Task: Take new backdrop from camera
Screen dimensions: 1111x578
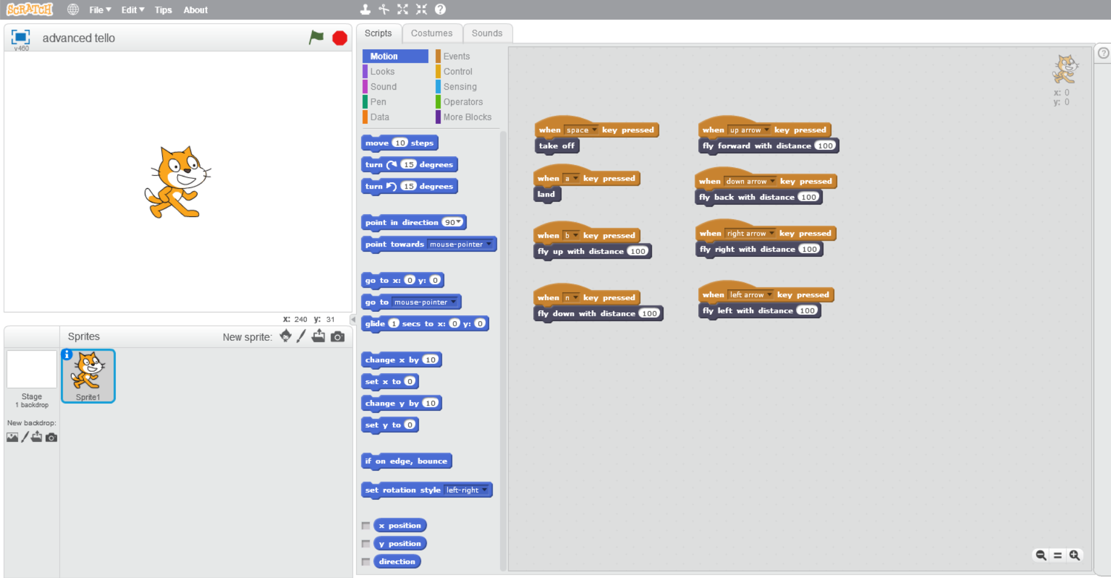Action: tap(52, 437)
